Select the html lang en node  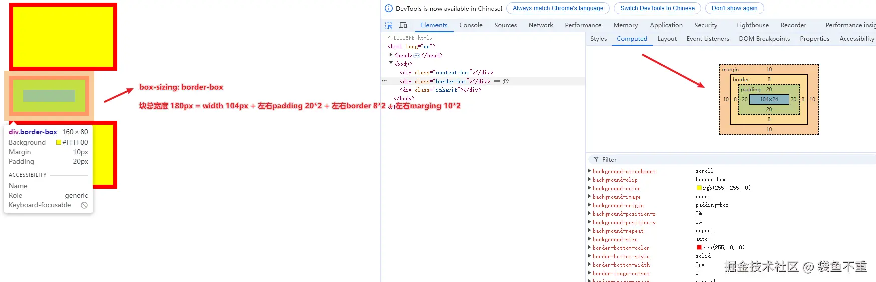coord(412,46)
